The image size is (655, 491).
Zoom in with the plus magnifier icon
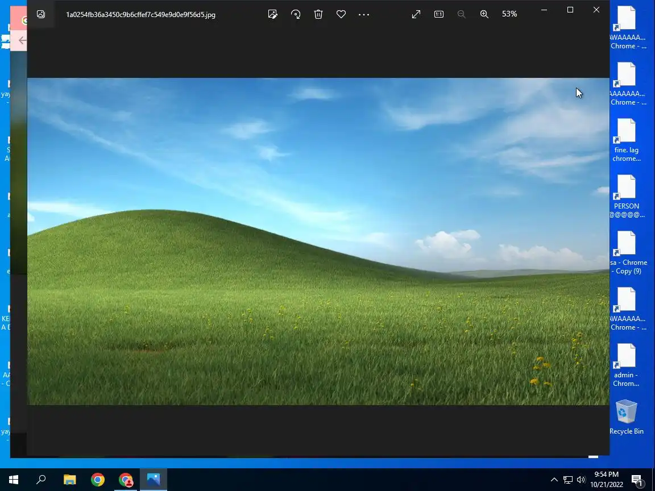(x=484, y=14)
